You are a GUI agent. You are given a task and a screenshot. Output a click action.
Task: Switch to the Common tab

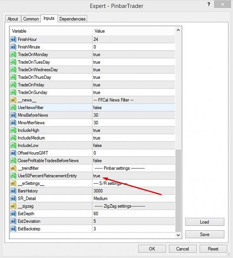pos(31,19)
